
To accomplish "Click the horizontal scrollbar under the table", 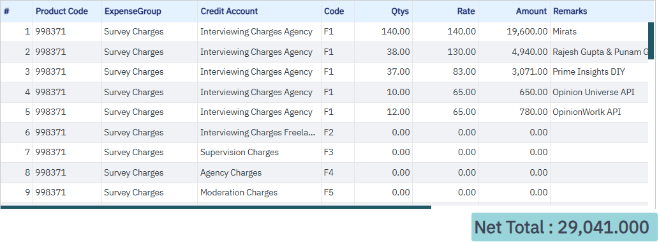I will click(216, 207).
